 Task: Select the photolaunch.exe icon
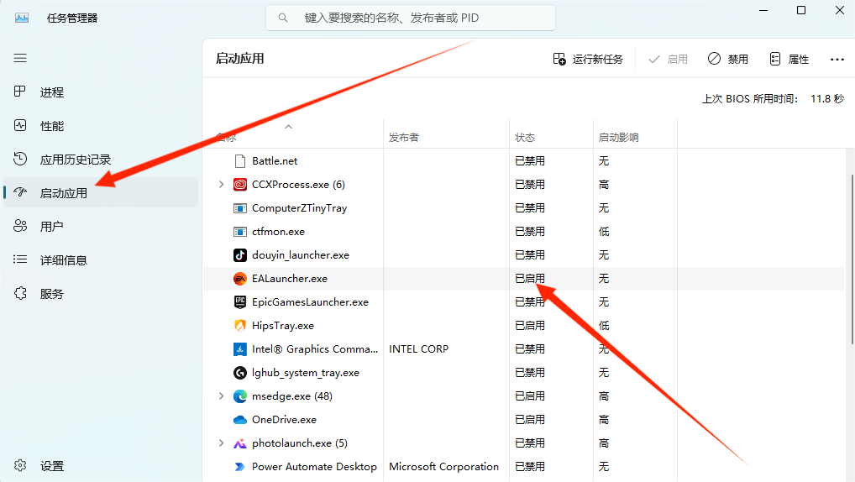click(240, 443)
